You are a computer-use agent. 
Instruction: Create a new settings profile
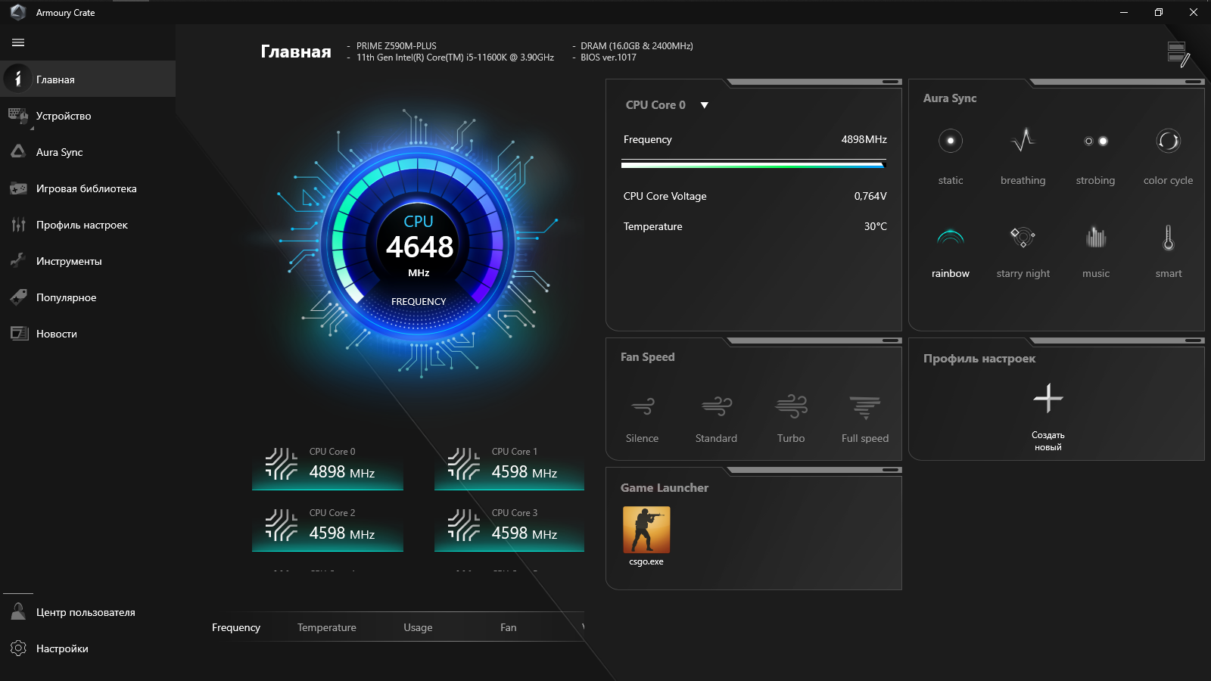point(1048,399)
